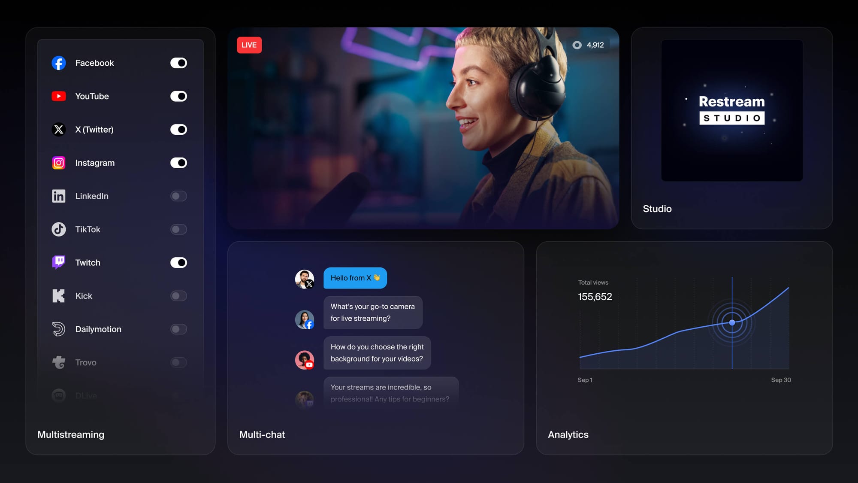The height and width of the screenshot is (483, 858).
Task: Click the LIVE indicator badge
Action: click(249, 45)
